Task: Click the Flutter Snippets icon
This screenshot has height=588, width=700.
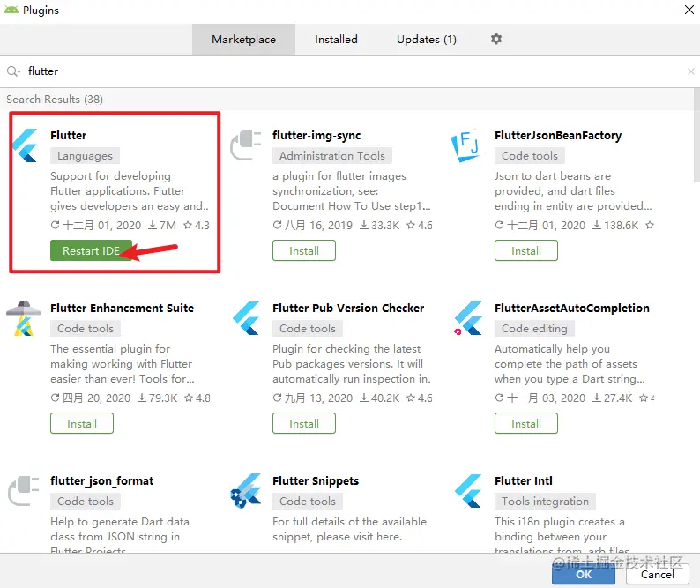Action: click(246, 491)
